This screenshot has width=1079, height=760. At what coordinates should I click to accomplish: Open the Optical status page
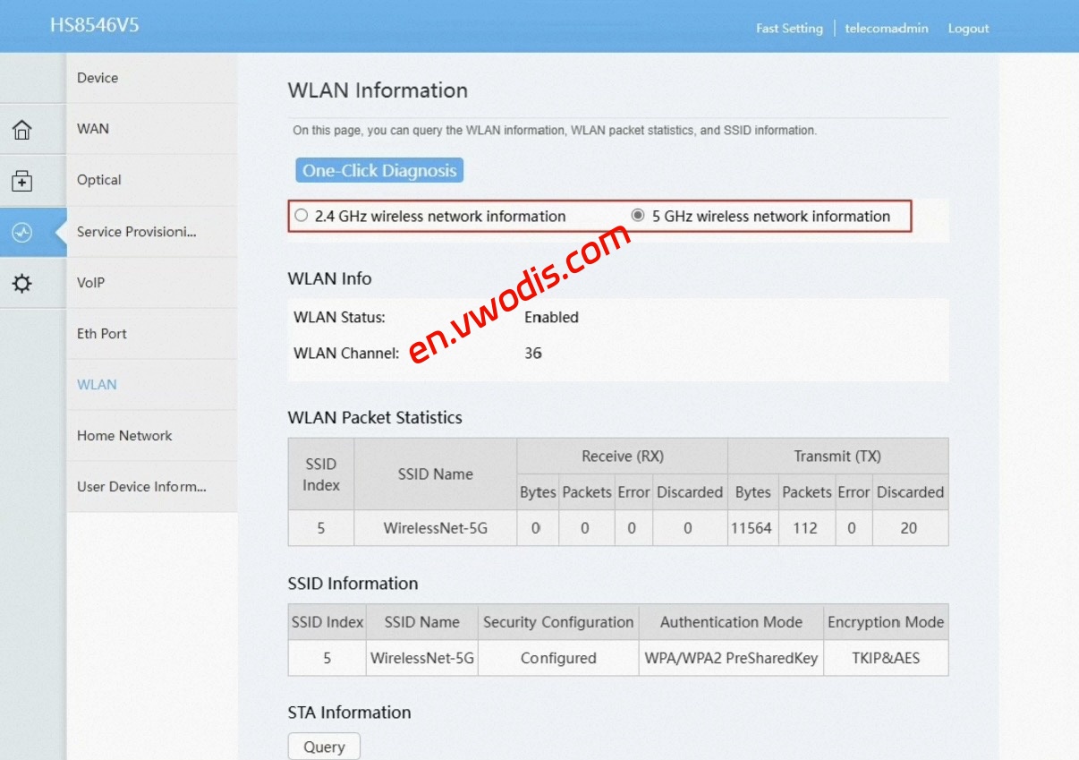click(x=98, y=180)
